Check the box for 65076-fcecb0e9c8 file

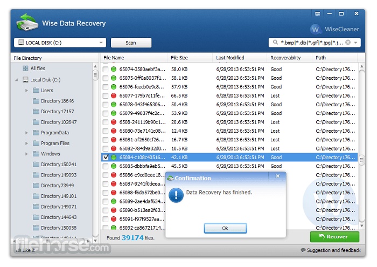click(x=106, y=87)
